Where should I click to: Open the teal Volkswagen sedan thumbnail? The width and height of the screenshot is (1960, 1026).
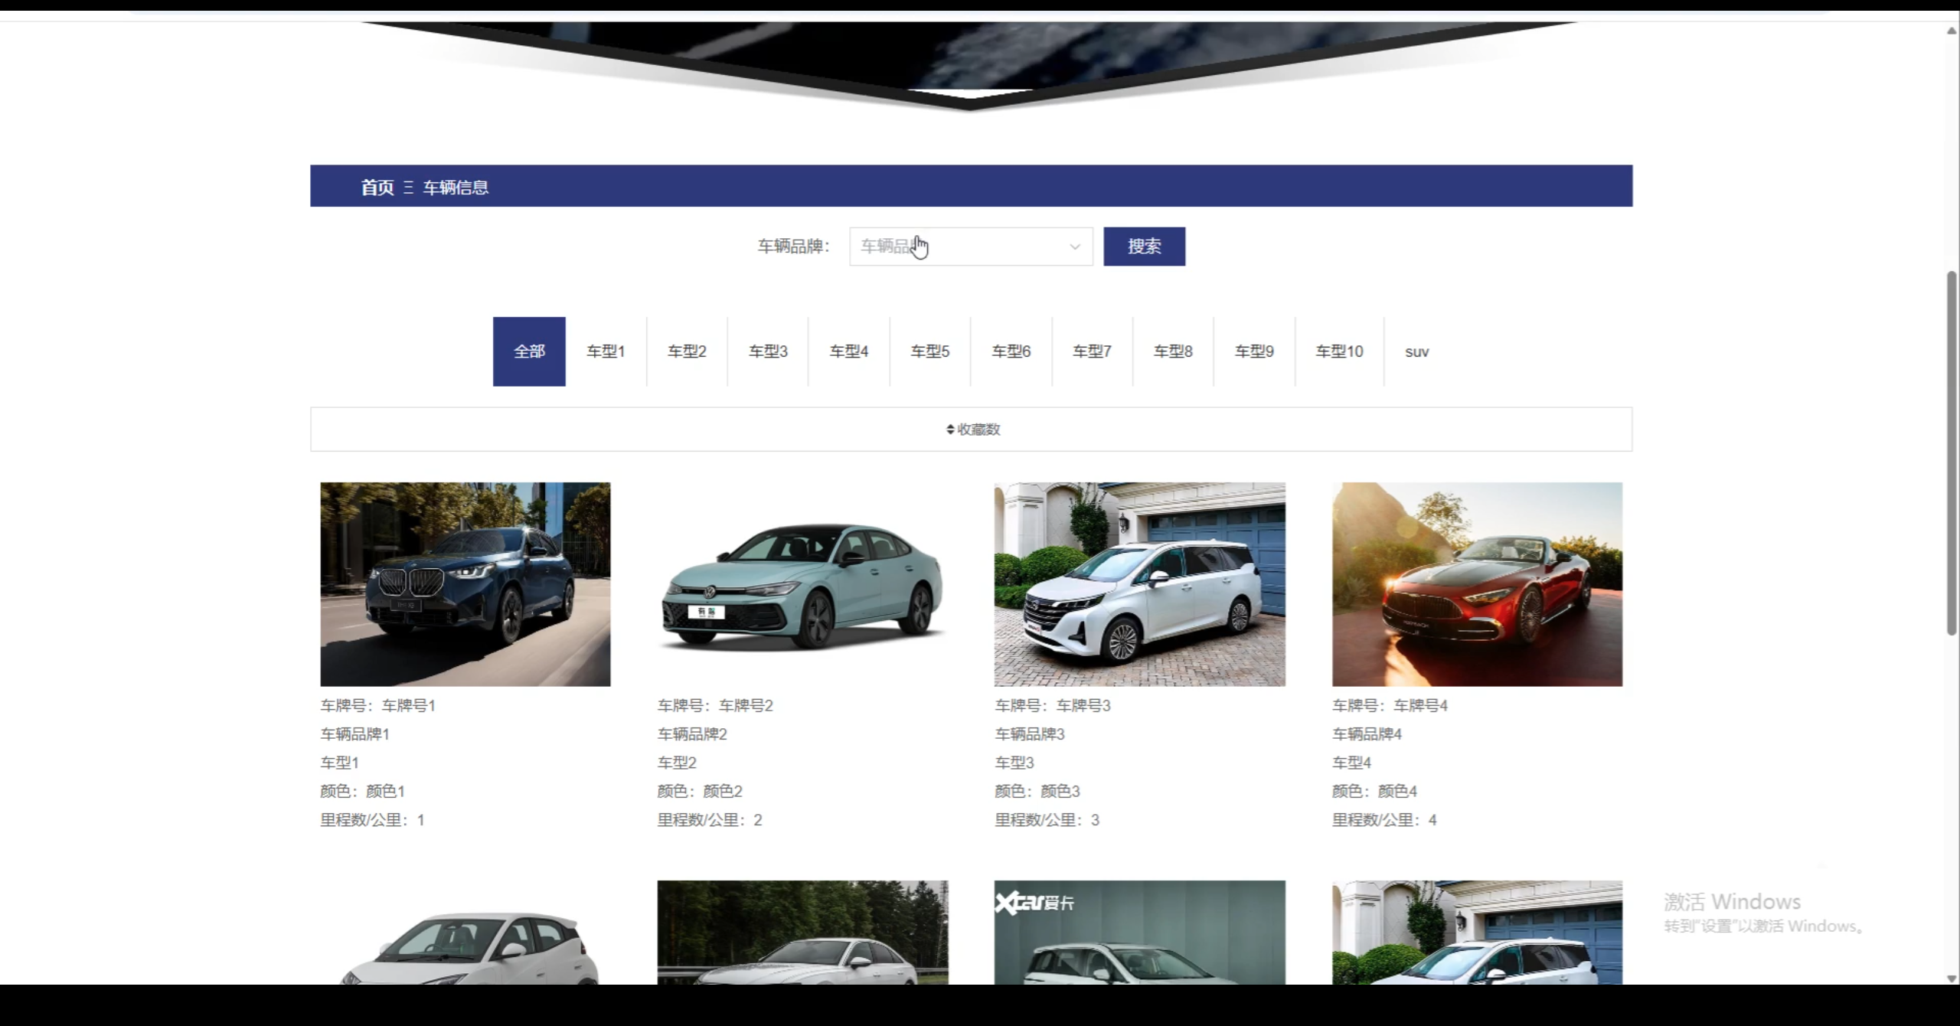802,583
